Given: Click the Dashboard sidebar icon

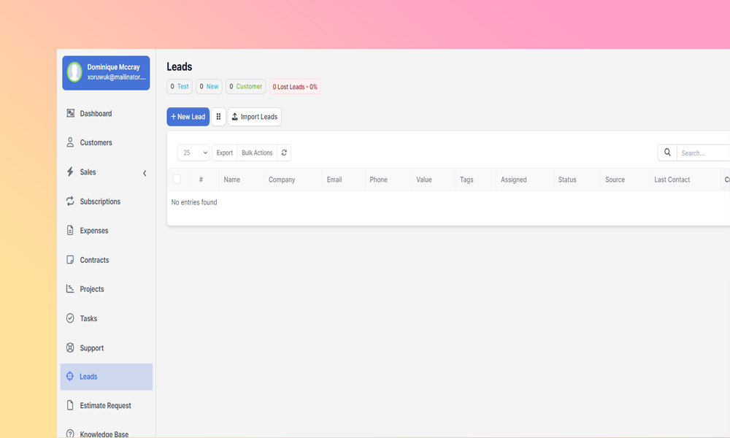Looking at the screenshot, I should click(x=70, y=113).
